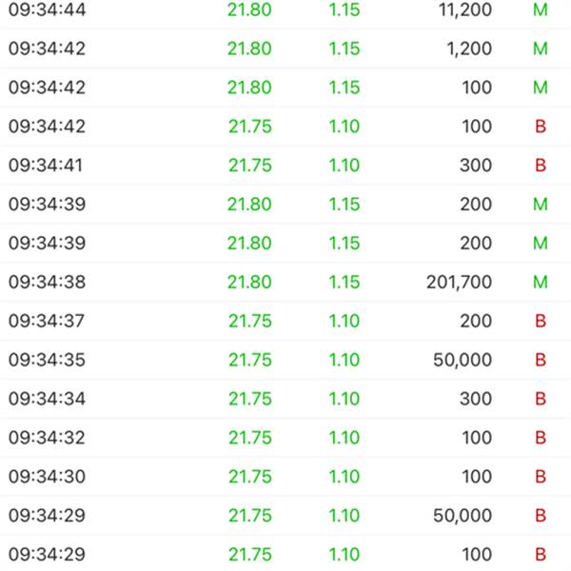Tap the 09:34:38 timestamp

[x=47, y=282]
